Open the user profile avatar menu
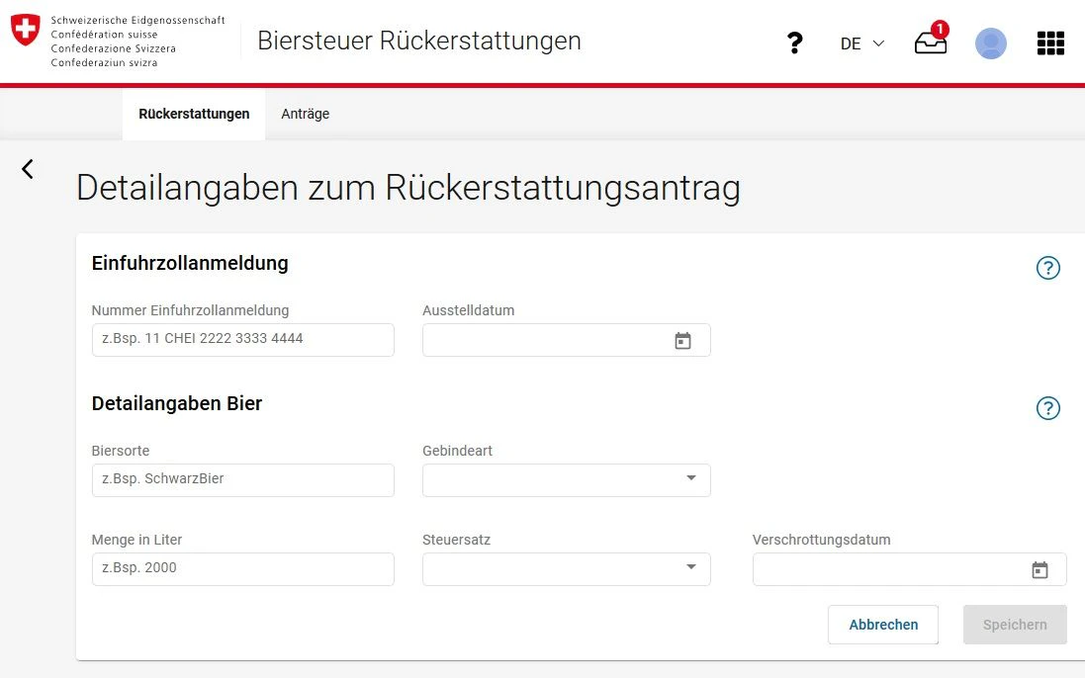The height and width of the screenshot is (678, 1085). point(990,43)
